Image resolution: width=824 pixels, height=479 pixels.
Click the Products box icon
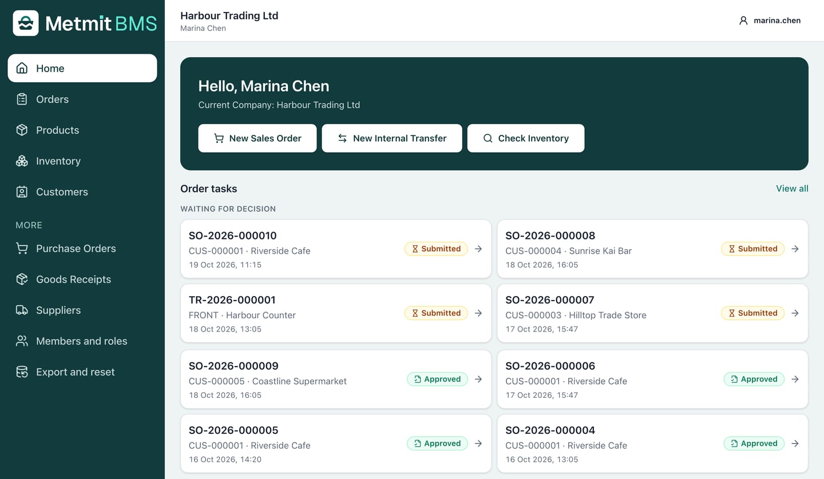click(22, 130)
